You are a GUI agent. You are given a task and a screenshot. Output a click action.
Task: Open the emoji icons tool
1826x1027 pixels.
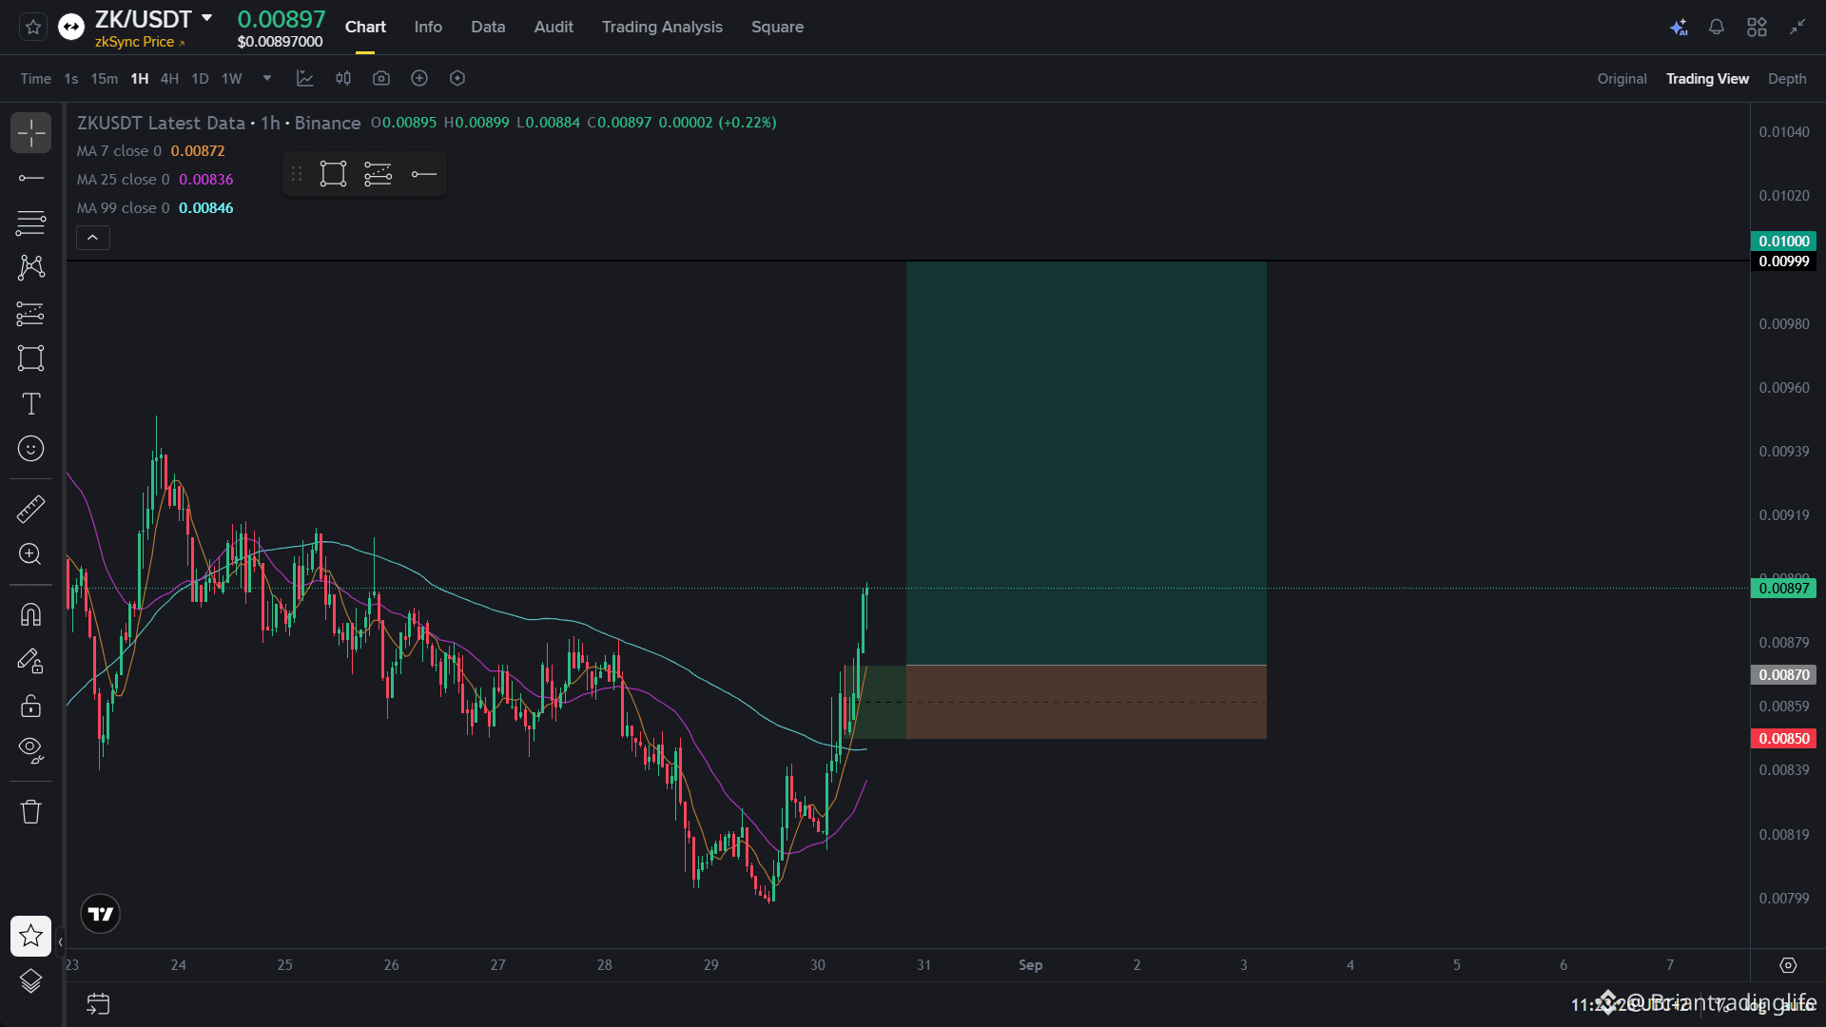point(30,449)
